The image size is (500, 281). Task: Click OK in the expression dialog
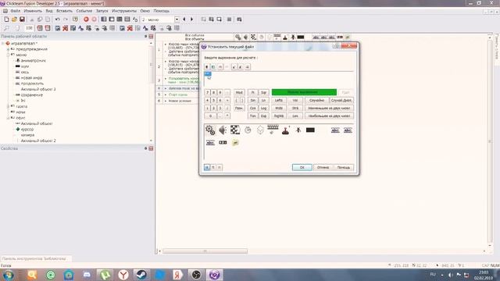point(302,167)
